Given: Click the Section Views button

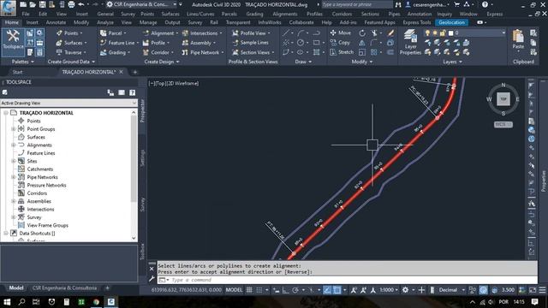Looking at the screenshot, I should (253, 52).
